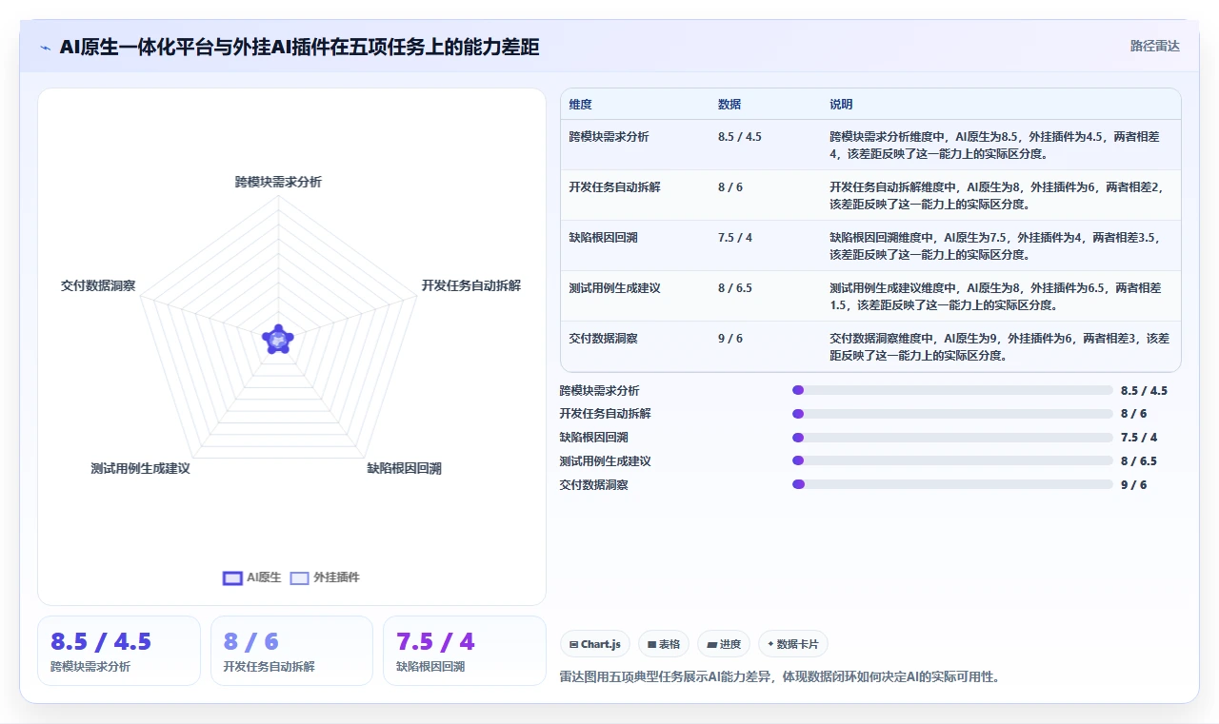Click the main title AI原生一体化平台
Viewport: 1219px width, 724px height.
(x=299, y=48)
